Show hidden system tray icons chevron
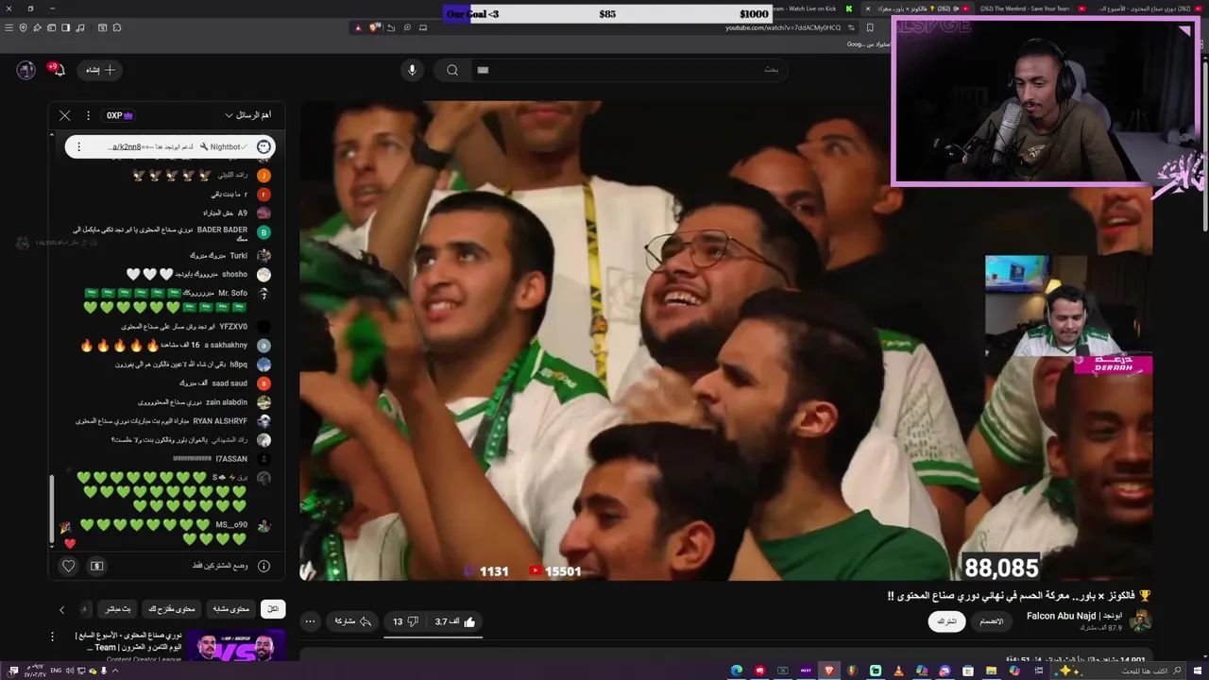Viewport: 1209px width, 680px height. [115, 671]
